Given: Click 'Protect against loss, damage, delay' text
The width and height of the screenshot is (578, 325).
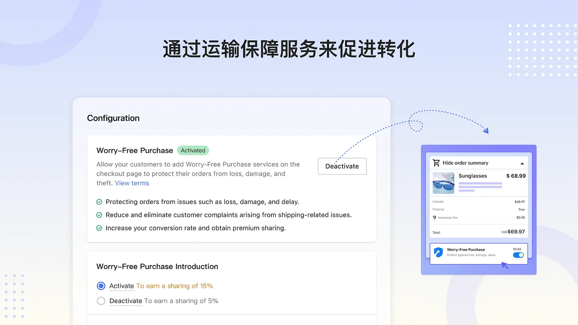Looking at the screenshot, I should click(x=471, y=255).
